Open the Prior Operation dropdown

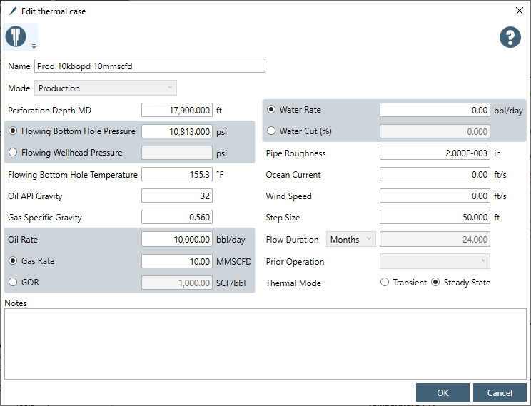(435, 261)
